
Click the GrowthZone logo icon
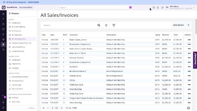click(4, 8)
